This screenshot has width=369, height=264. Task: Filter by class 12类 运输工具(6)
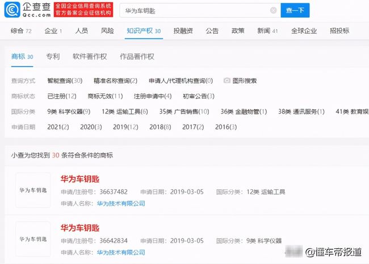tap(125, 112)
